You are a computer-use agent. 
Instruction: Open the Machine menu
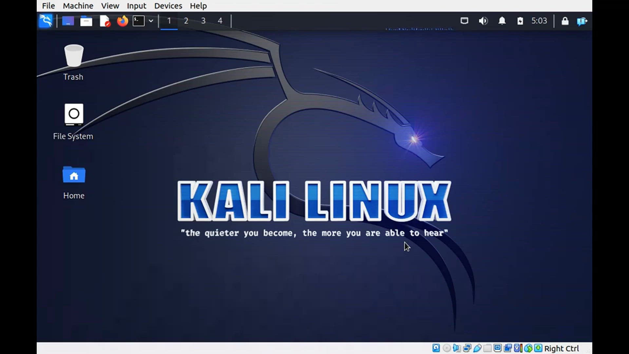(78, 6)
